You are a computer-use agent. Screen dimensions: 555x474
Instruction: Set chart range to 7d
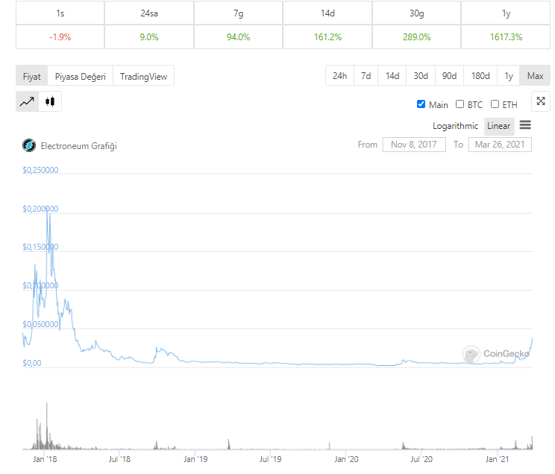click(366, 76)
